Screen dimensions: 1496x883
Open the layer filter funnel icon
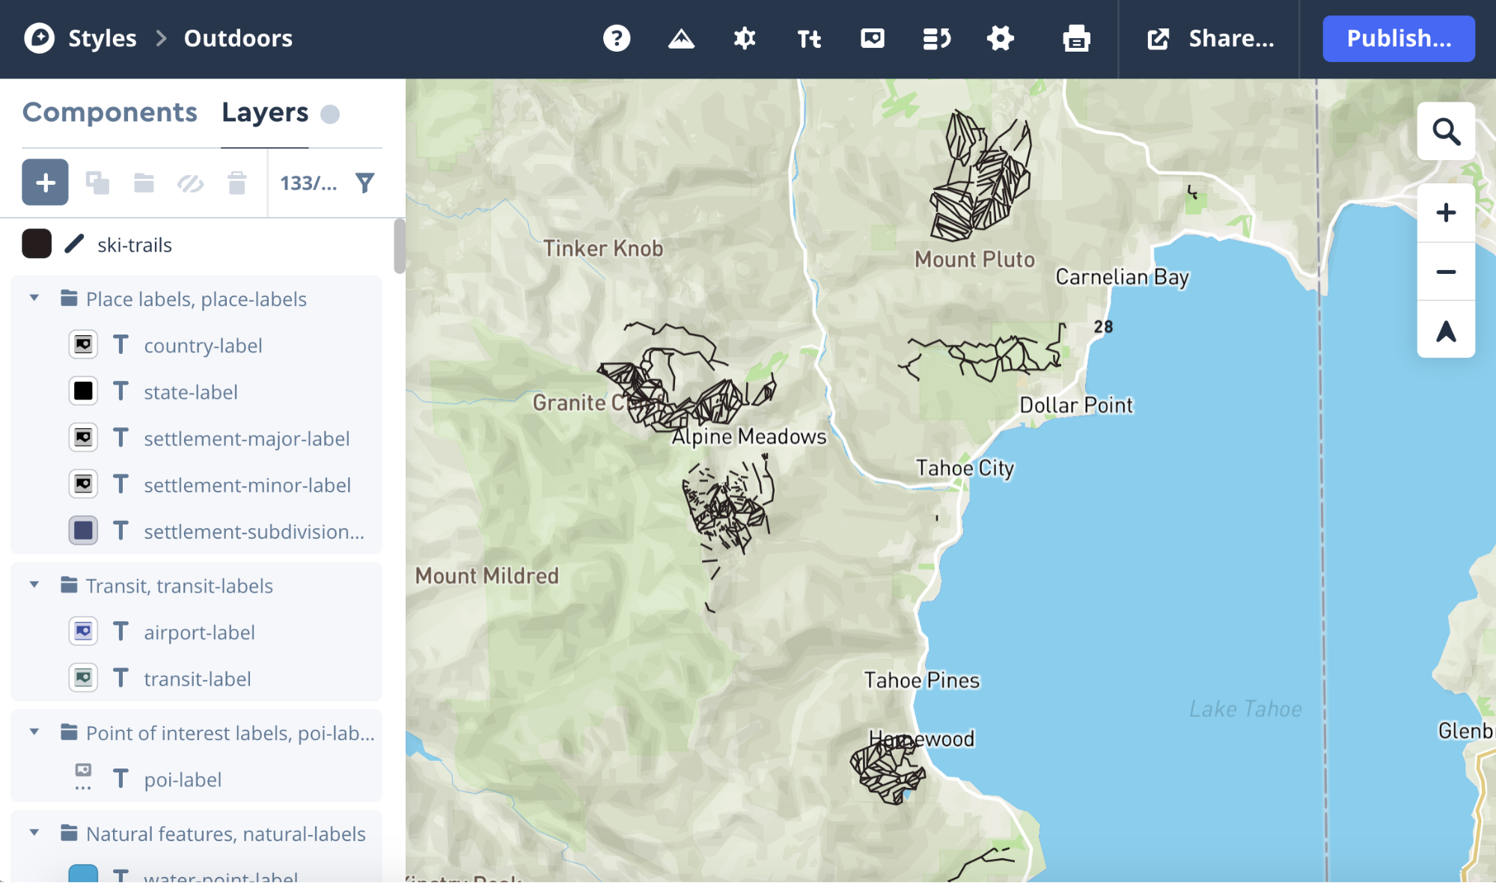coord(364,183)
